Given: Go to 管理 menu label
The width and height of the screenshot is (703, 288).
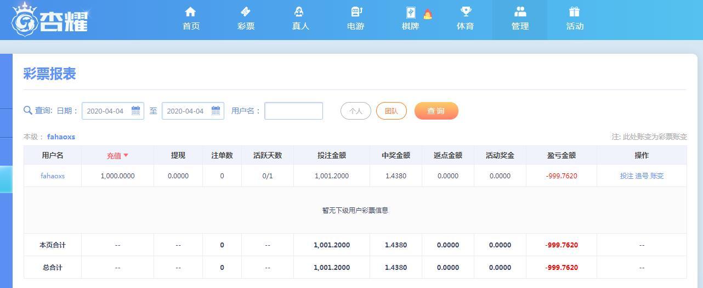Looking at the screenshot, I should pyautogui.click(x=520, y=26).
